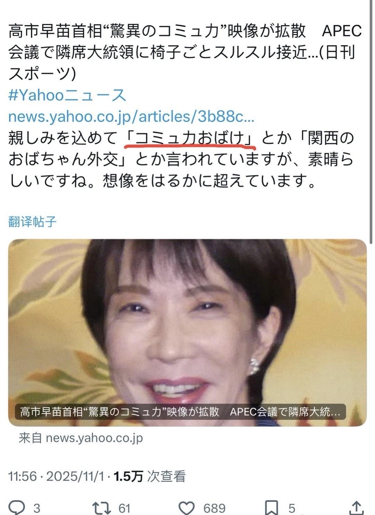Tap the reply speech bubble icon
Viewport: 375px width, 515px height.
16,508
